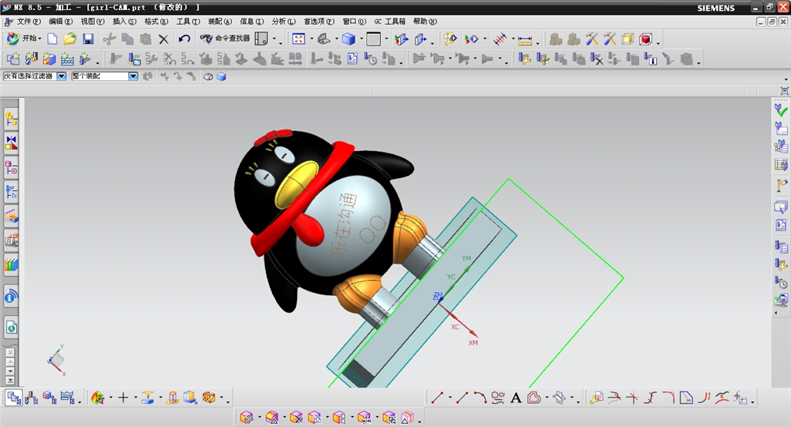Save the part with the floppy disk icon
The image size is (791, 427).
[88, 39]
